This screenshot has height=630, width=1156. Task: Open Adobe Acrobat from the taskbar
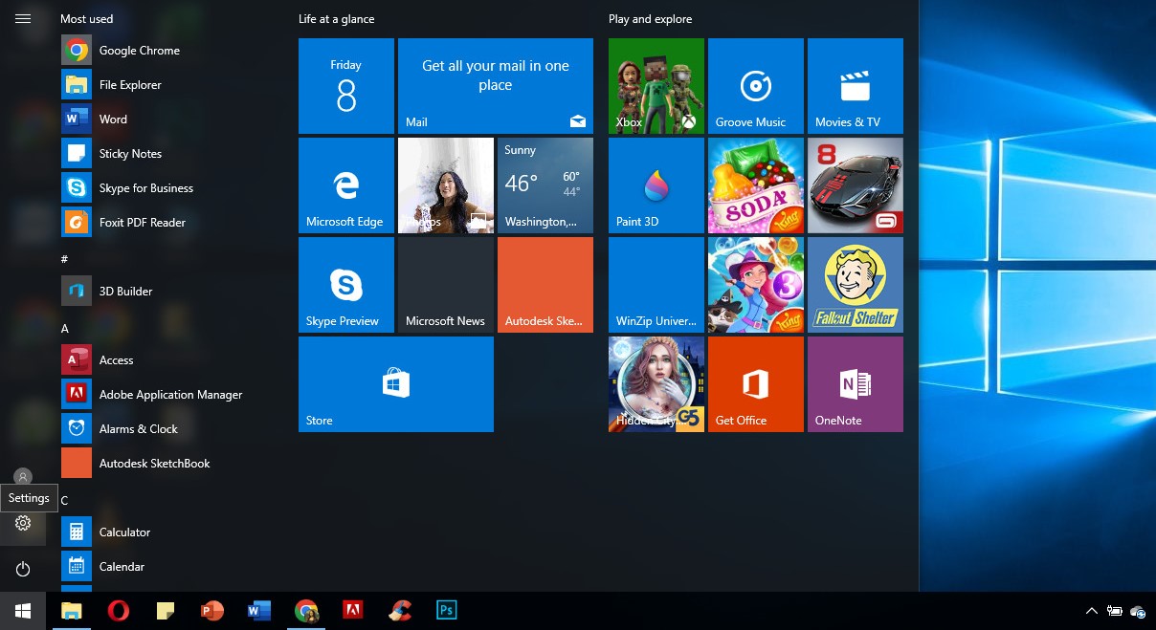tap(353, 611)
